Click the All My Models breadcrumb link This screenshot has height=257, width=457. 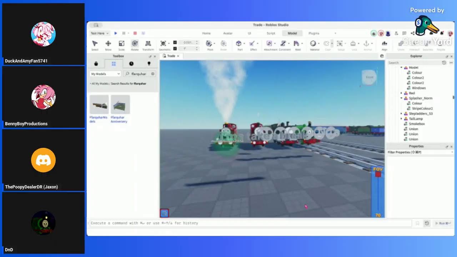pos(100,84)
